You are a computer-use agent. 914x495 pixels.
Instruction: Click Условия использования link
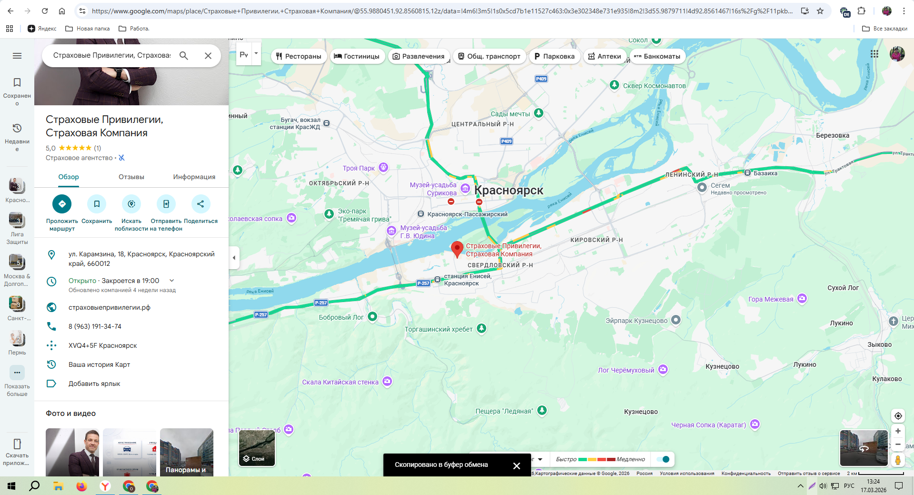687,474
